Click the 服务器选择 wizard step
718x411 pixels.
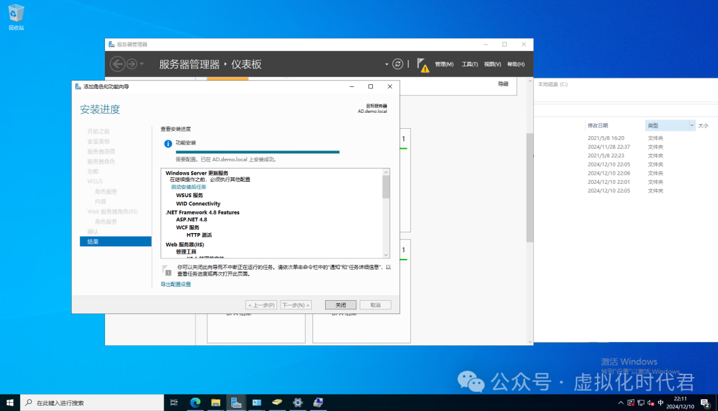[x=101, y=151]
